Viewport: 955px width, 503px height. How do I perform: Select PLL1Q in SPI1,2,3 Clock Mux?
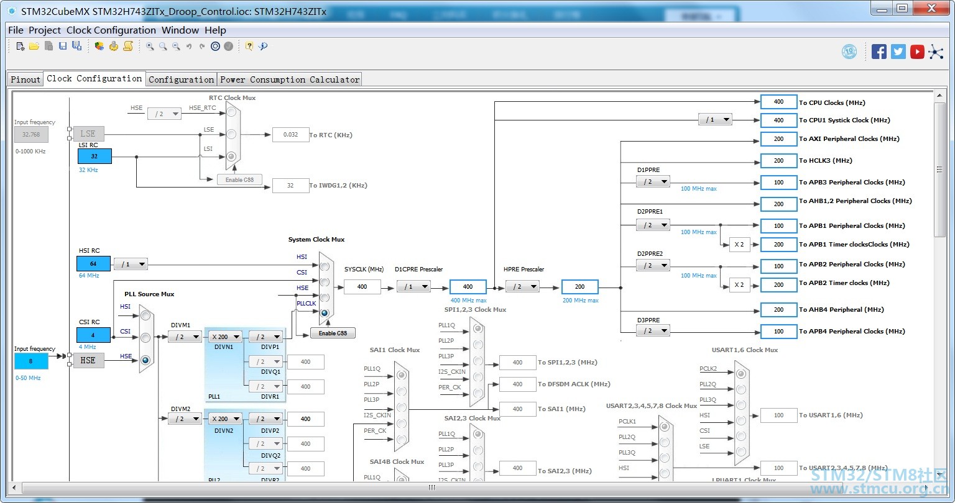pos(477,329)
